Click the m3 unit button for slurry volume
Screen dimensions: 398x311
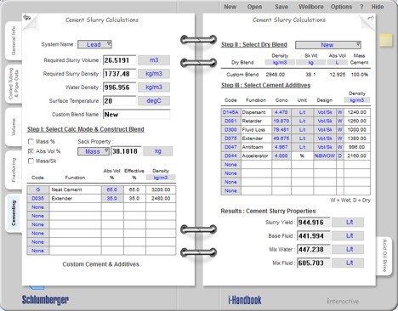154,60
